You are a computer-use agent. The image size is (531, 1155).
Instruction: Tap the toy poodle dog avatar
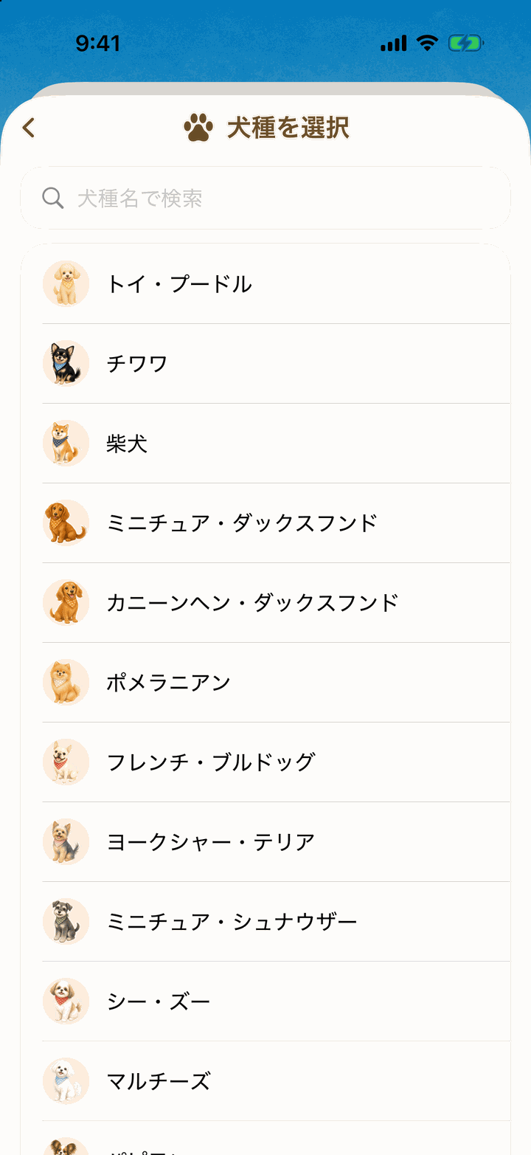pyautogui.click(x=66, y=283)
